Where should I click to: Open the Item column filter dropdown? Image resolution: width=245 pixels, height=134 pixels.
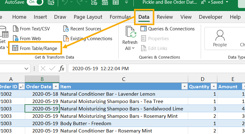coord(184,86)
